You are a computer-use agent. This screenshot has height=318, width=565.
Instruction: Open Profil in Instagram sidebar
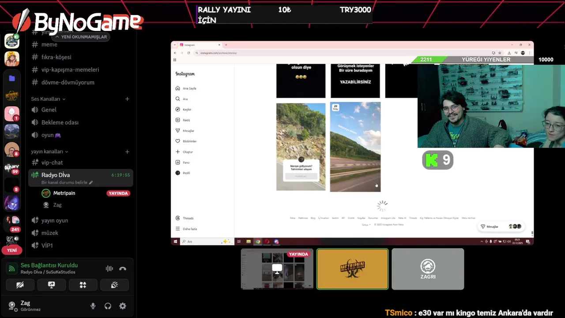pyautogui.click(x=183, y=173)
